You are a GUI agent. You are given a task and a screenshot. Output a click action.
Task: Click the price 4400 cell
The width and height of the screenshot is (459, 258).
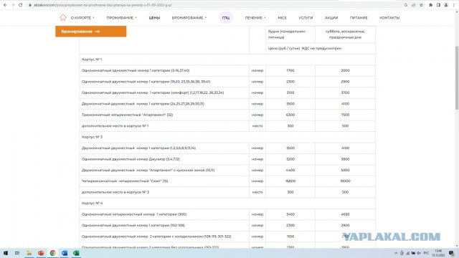pyautogui.click(x=290, y=170)
